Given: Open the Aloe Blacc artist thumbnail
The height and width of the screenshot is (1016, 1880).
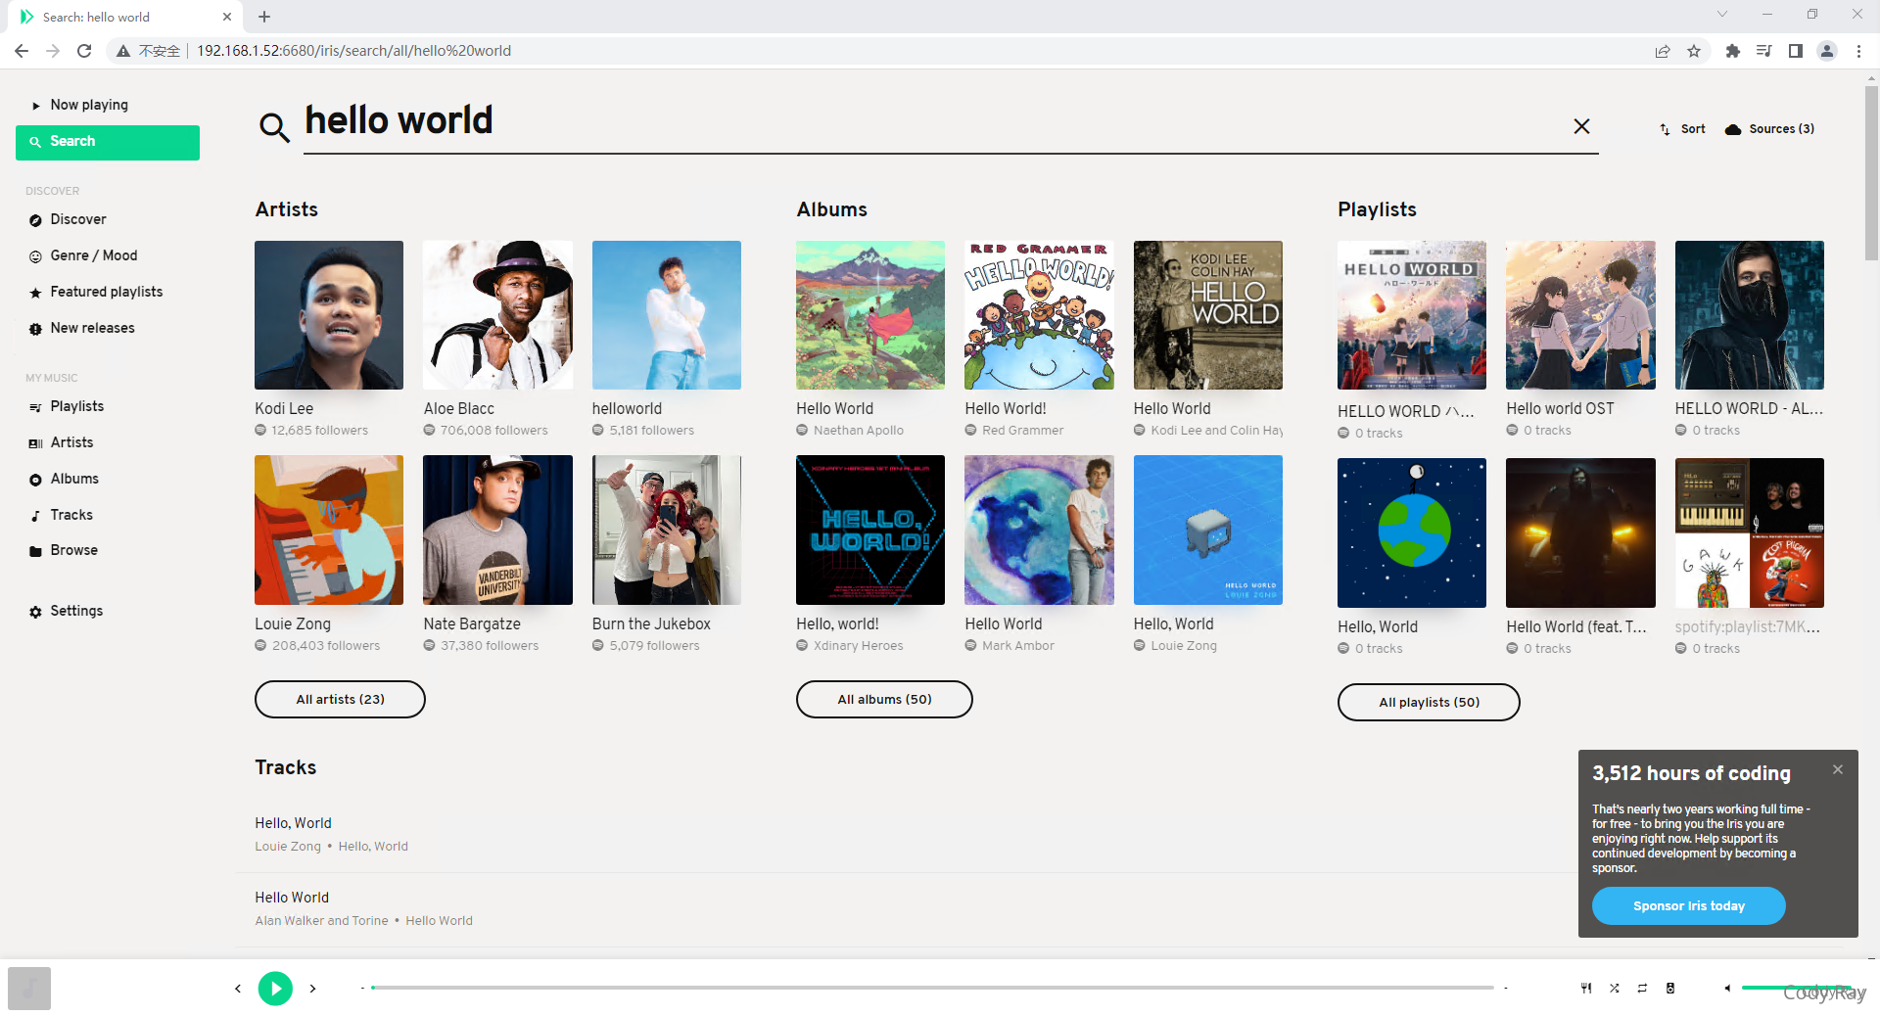Looking at the screenshot, I should click(x=497, y=315).
